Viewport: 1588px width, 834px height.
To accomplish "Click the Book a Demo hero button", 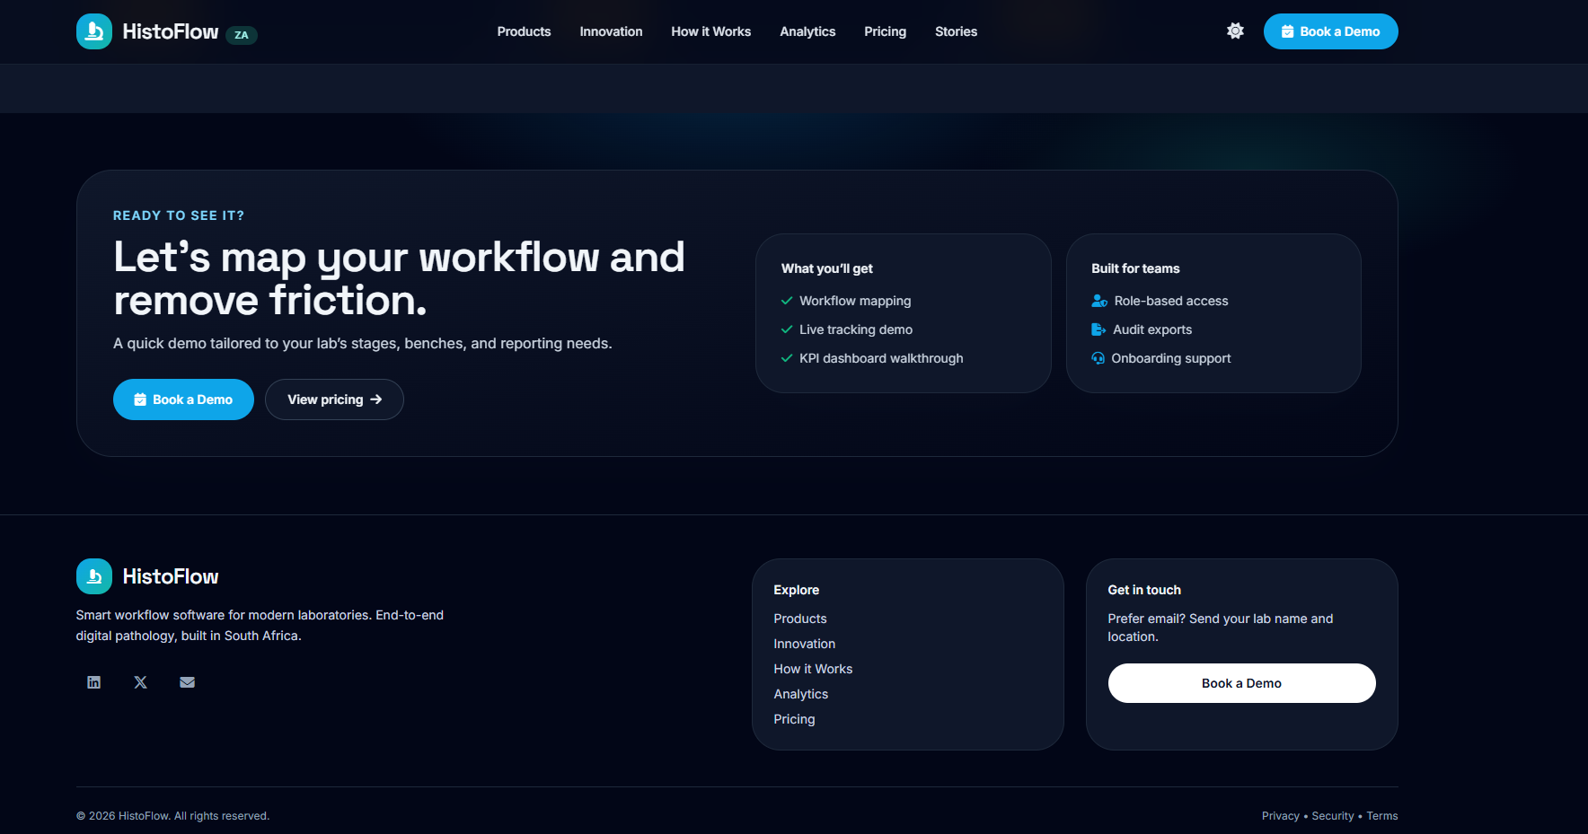I will 183,399.
